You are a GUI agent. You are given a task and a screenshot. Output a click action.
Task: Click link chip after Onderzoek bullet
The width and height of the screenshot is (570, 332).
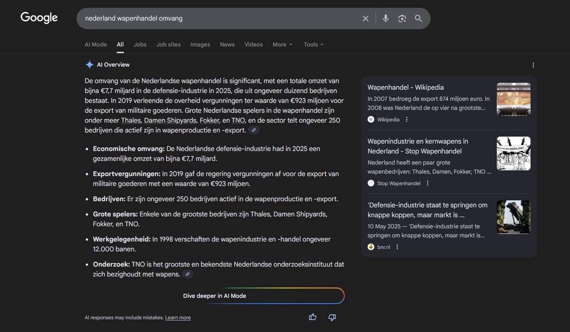click(x=188, y=274)
